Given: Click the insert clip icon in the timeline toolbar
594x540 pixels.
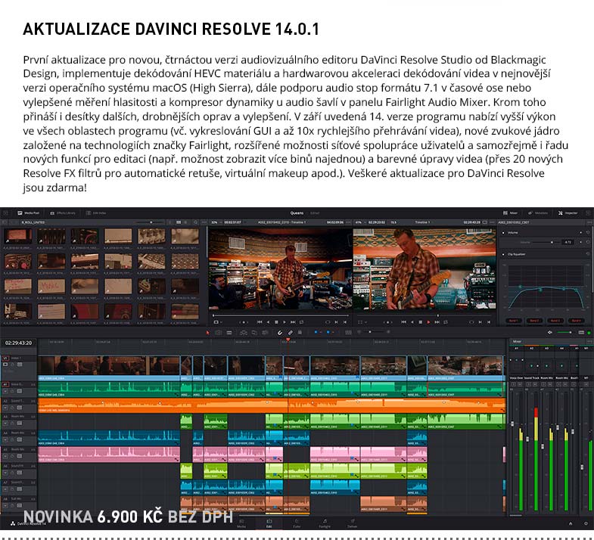Looking at the screenshot, I should point(244,333).
